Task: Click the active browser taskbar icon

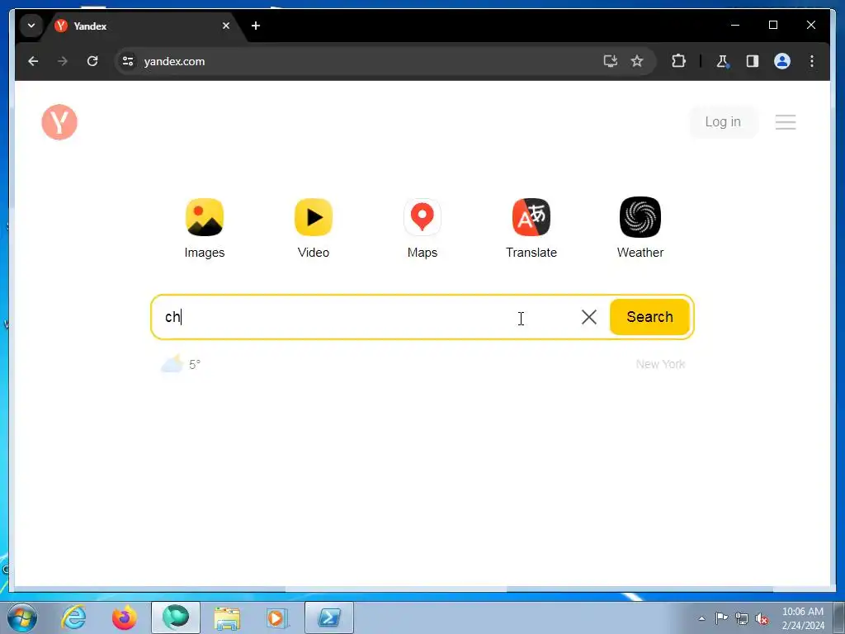Action: [x=176, y=617]
